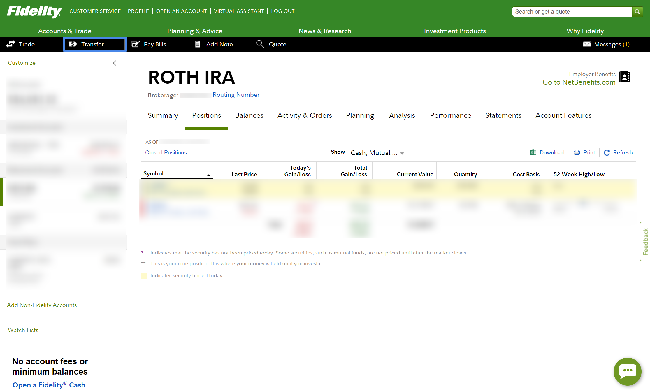650x390 pixels.
Task: Collapse the sidebar with the left chevron
Action: pyautogui.click(x=115, y=63)
